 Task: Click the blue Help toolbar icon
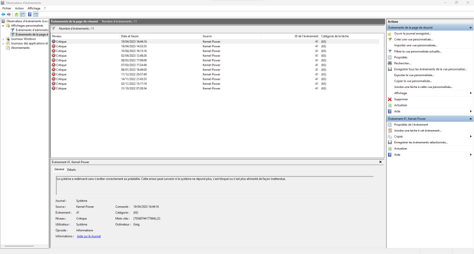point(29,14)
